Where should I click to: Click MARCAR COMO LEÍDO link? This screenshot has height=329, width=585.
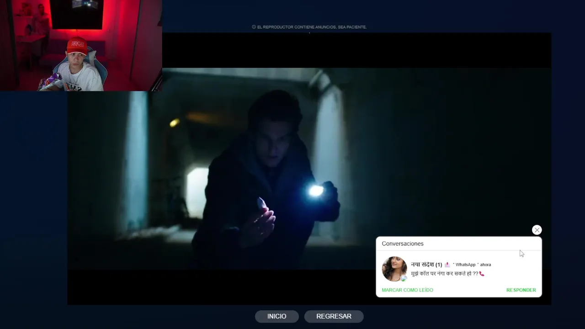tap(407, 290)
